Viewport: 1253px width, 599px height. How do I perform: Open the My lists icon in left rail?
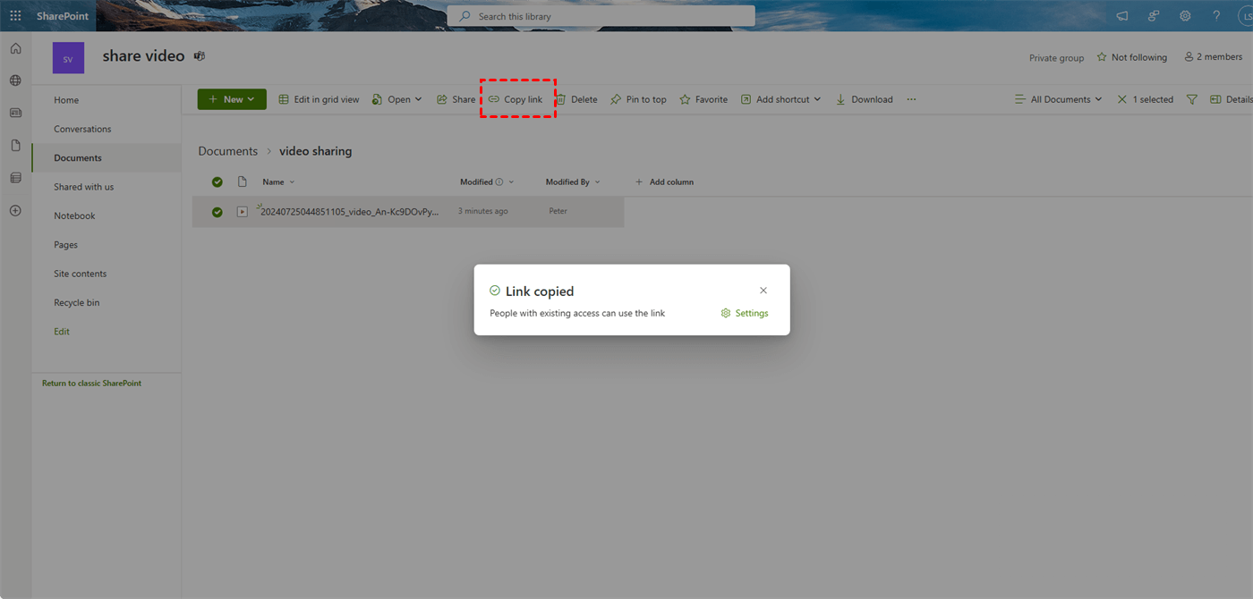click(x=15, y=178)
